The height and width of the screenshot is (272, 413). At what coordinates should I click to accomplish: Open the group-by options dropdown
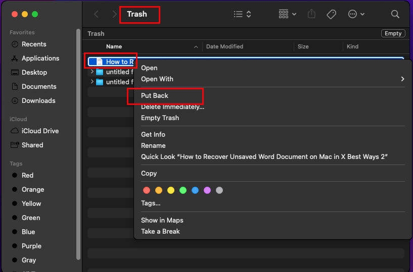287,14
